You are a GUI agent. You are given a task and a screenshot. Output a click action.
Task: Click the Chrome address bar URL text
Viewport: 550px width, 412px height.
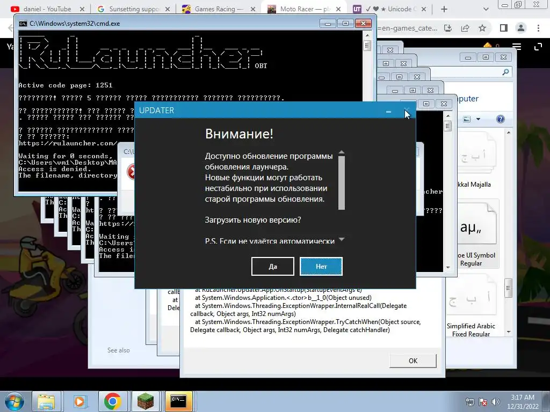tap(407, 28)
